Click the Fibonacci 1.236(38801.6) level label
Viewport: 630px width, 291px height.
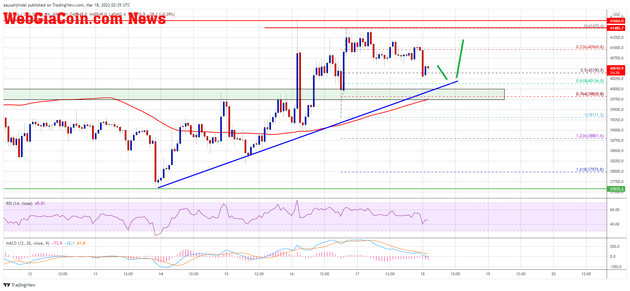[x=590, y=136]
